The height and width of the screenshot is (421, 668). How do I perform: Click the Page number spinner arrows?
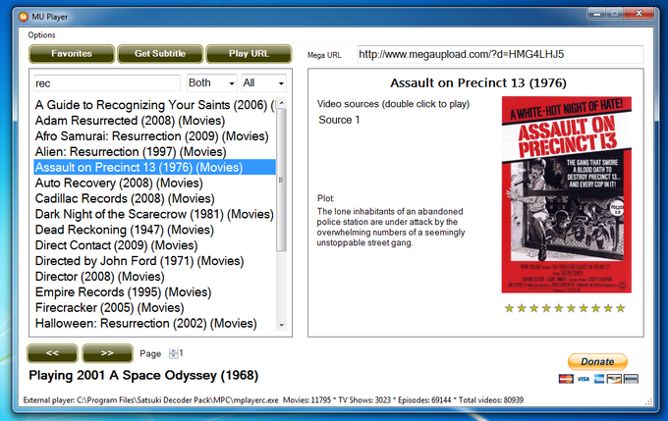174,353
